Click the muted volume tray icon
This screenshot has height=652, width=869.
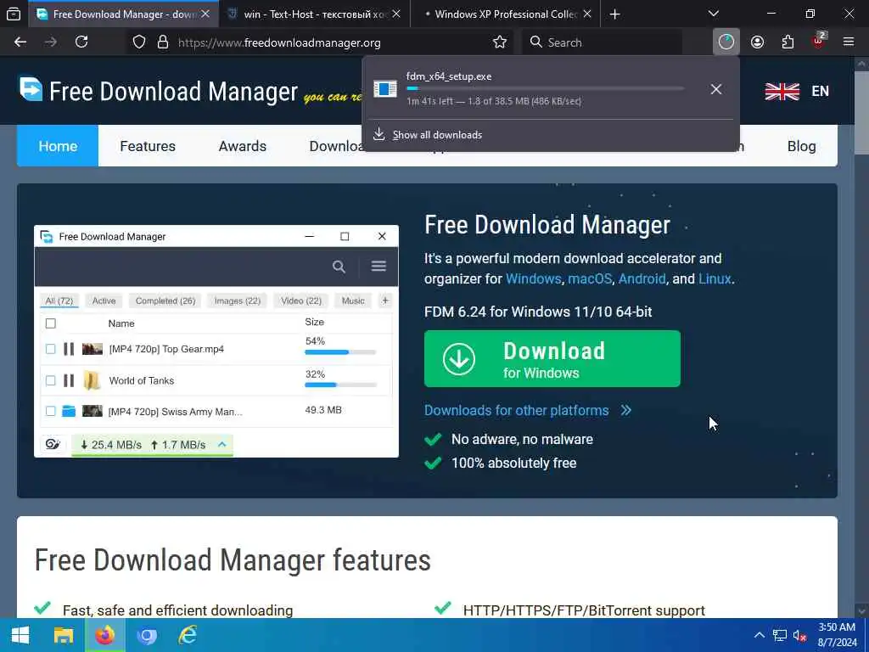coord(799,635)
